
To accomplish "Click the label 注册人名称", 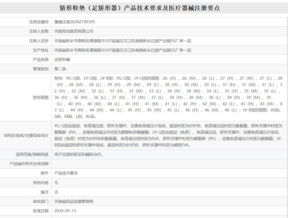I will (39, 31).
